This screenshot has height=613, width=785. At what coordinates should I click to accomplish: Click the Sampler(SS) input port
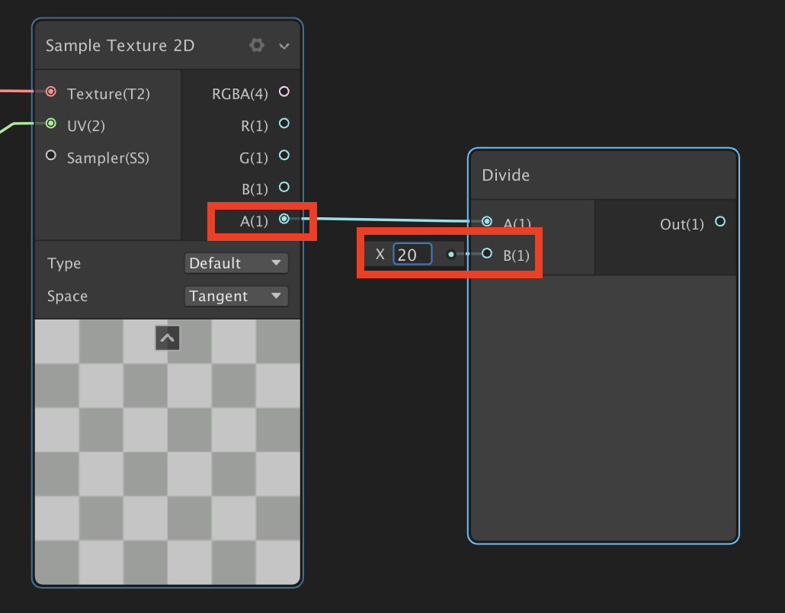click(51, 156)
